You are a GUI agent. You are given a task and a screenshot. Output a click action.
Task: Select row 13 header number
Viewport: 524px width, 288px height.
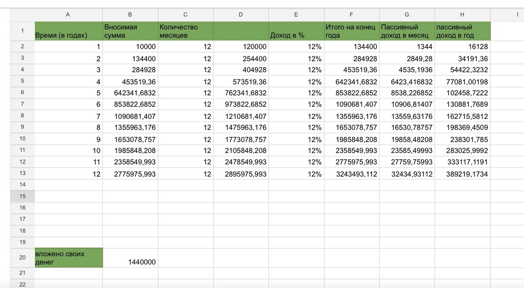tap(22, 173)
